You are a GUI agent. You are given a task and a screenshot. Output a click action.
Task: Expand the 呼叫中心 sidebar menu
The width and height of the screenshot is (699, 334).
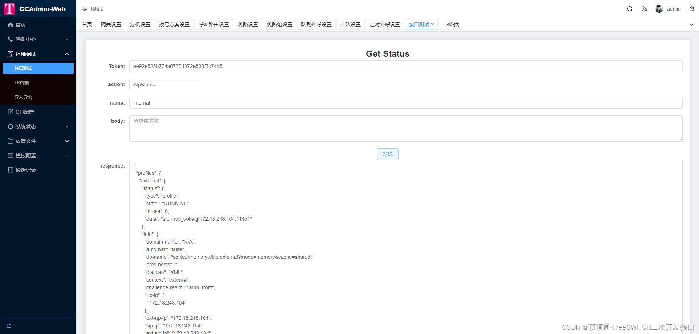click(x=67, y=39)
